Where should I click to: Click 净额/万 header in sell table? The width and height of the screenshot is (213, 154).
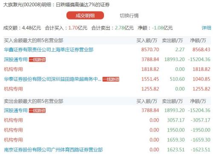(198, 101)
